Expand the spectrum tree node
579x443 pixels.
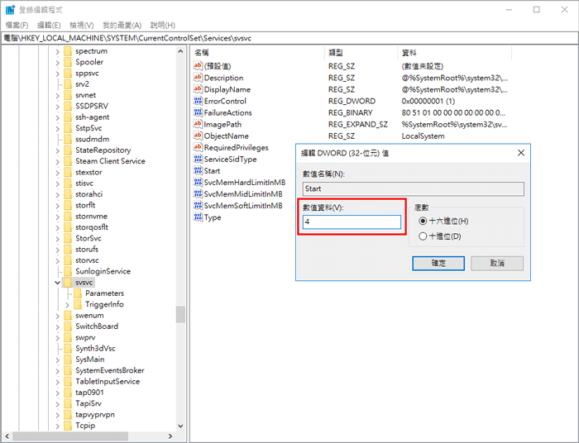point(57,51)
